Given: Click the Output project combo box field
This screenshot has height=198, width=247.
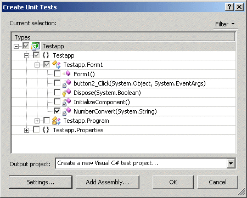Looking at the screenshot, I should pos(145,163).
